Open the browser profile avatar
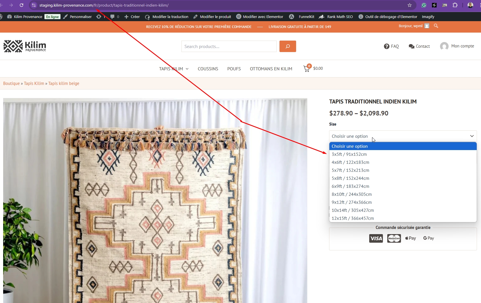The width and height of the screenshot is (481, 303). point(470,5)
